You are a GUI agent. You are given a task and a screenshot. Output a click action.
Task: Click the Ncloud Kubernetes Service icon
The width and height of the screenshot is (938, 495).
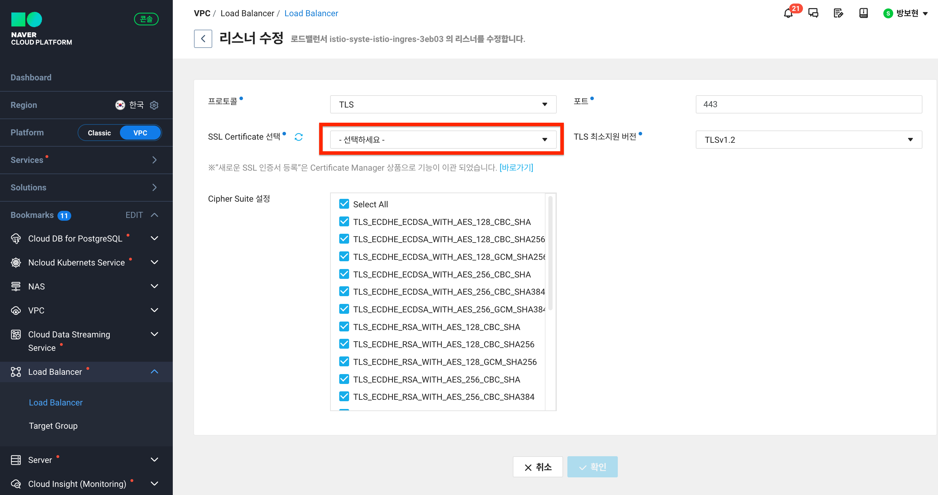(16, 262)
